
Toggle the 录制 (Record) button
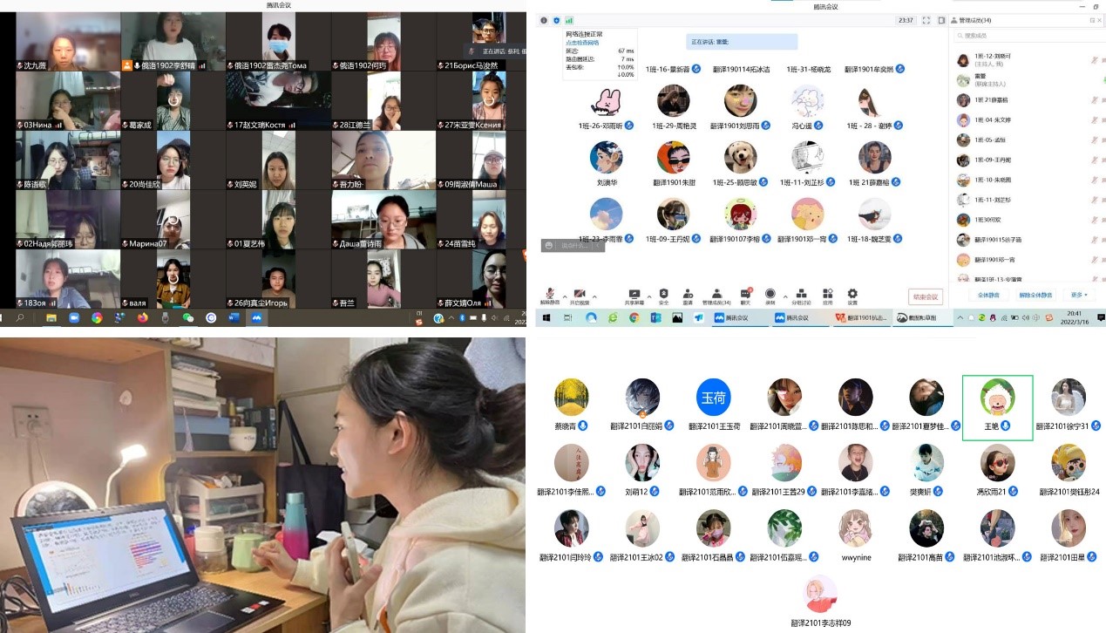[770, 295]
